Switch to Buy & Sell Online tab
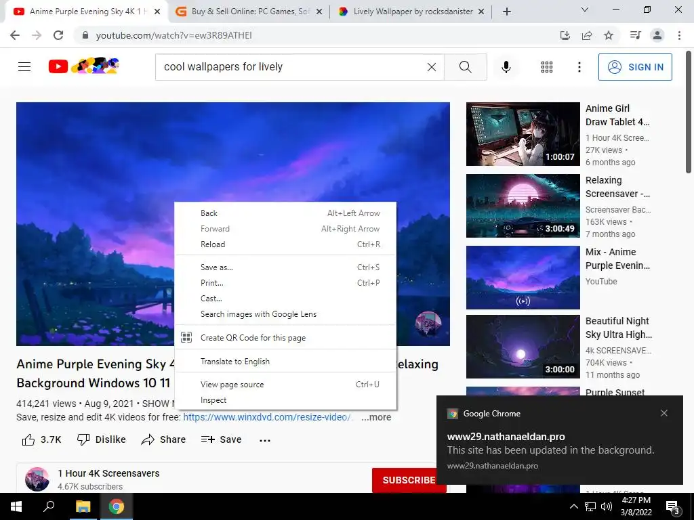 tap(249, 12)
